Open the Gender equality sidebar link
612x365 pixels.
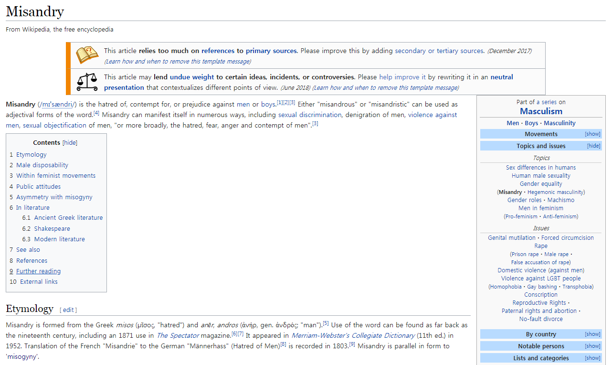coord(540,184)
